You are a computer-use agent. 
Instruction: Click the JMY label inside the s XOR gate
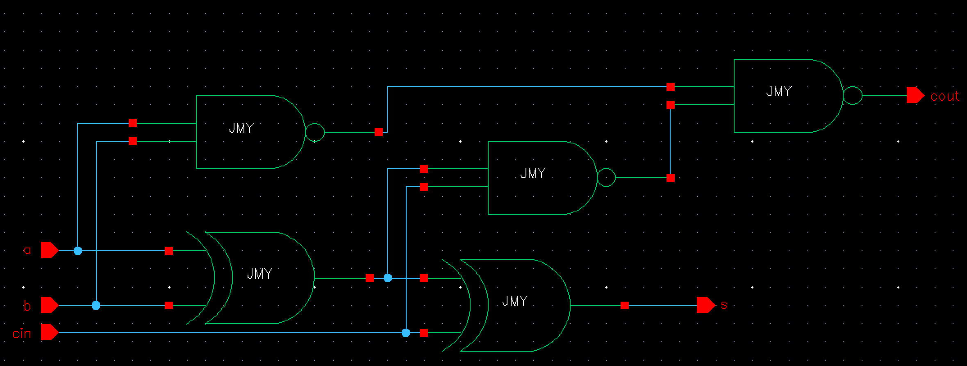(x=514, y=302)
